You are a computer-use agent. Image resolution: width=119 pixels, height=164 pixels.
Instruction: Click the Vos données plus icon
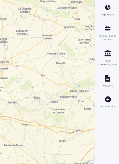click(108, 99)
